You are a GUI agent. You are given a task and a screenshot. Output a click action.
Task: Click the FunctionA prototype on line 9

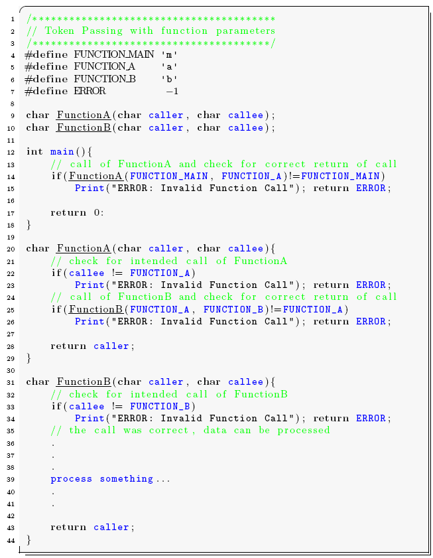point(151,115)
